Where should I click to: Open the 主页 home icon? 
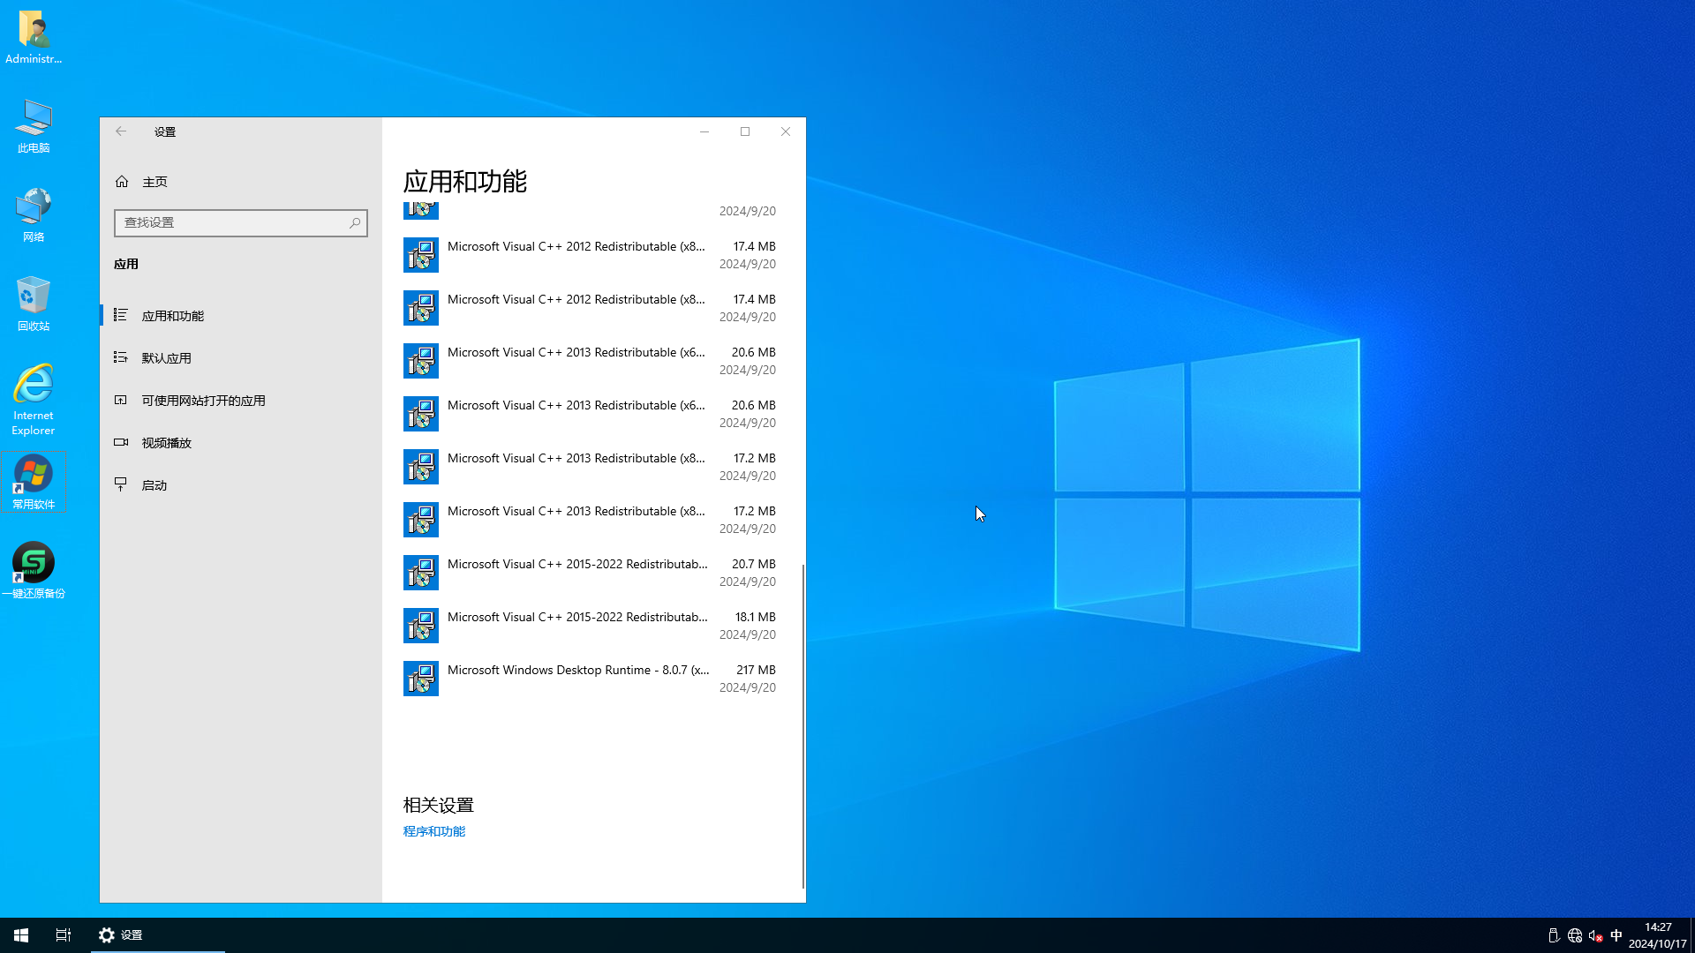(122, 182)
